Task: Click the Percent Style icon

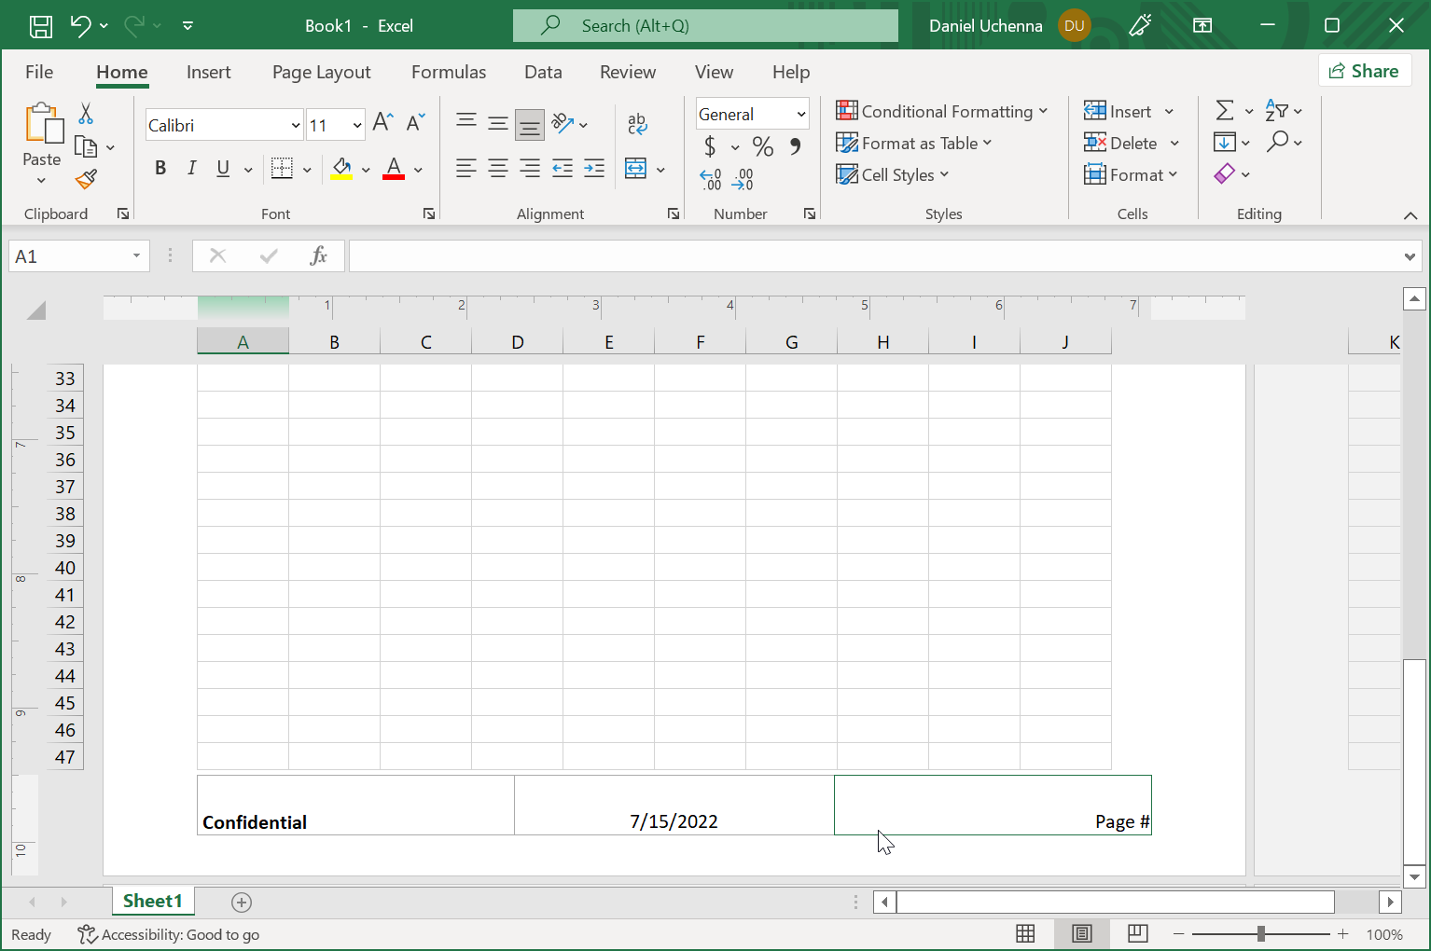Action: point(762,146)
